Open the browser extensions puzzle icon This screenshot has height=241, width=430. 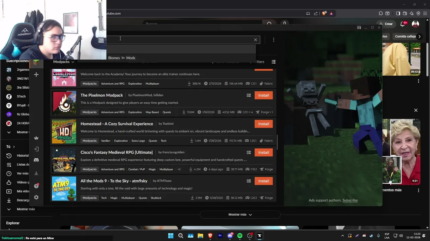click(x=381, y=13)
